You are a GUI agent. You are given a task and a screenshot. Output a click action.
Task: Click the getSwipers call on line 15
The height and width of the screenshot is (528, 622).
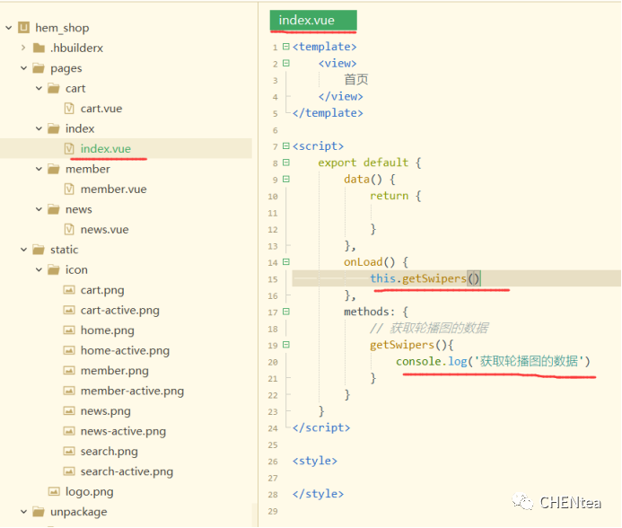click(x=434, y=278)
